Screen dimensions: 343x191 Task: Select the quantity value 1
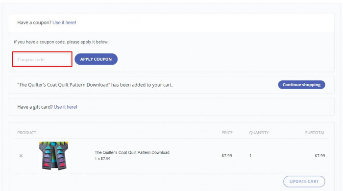250,156
